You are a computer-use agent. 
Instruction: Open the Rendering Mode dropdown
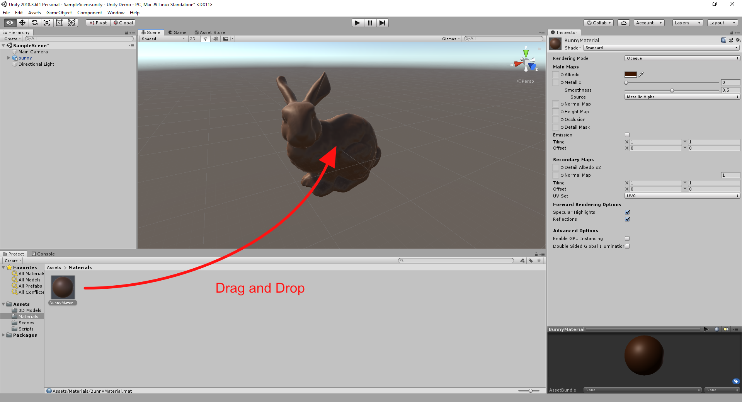682,58
